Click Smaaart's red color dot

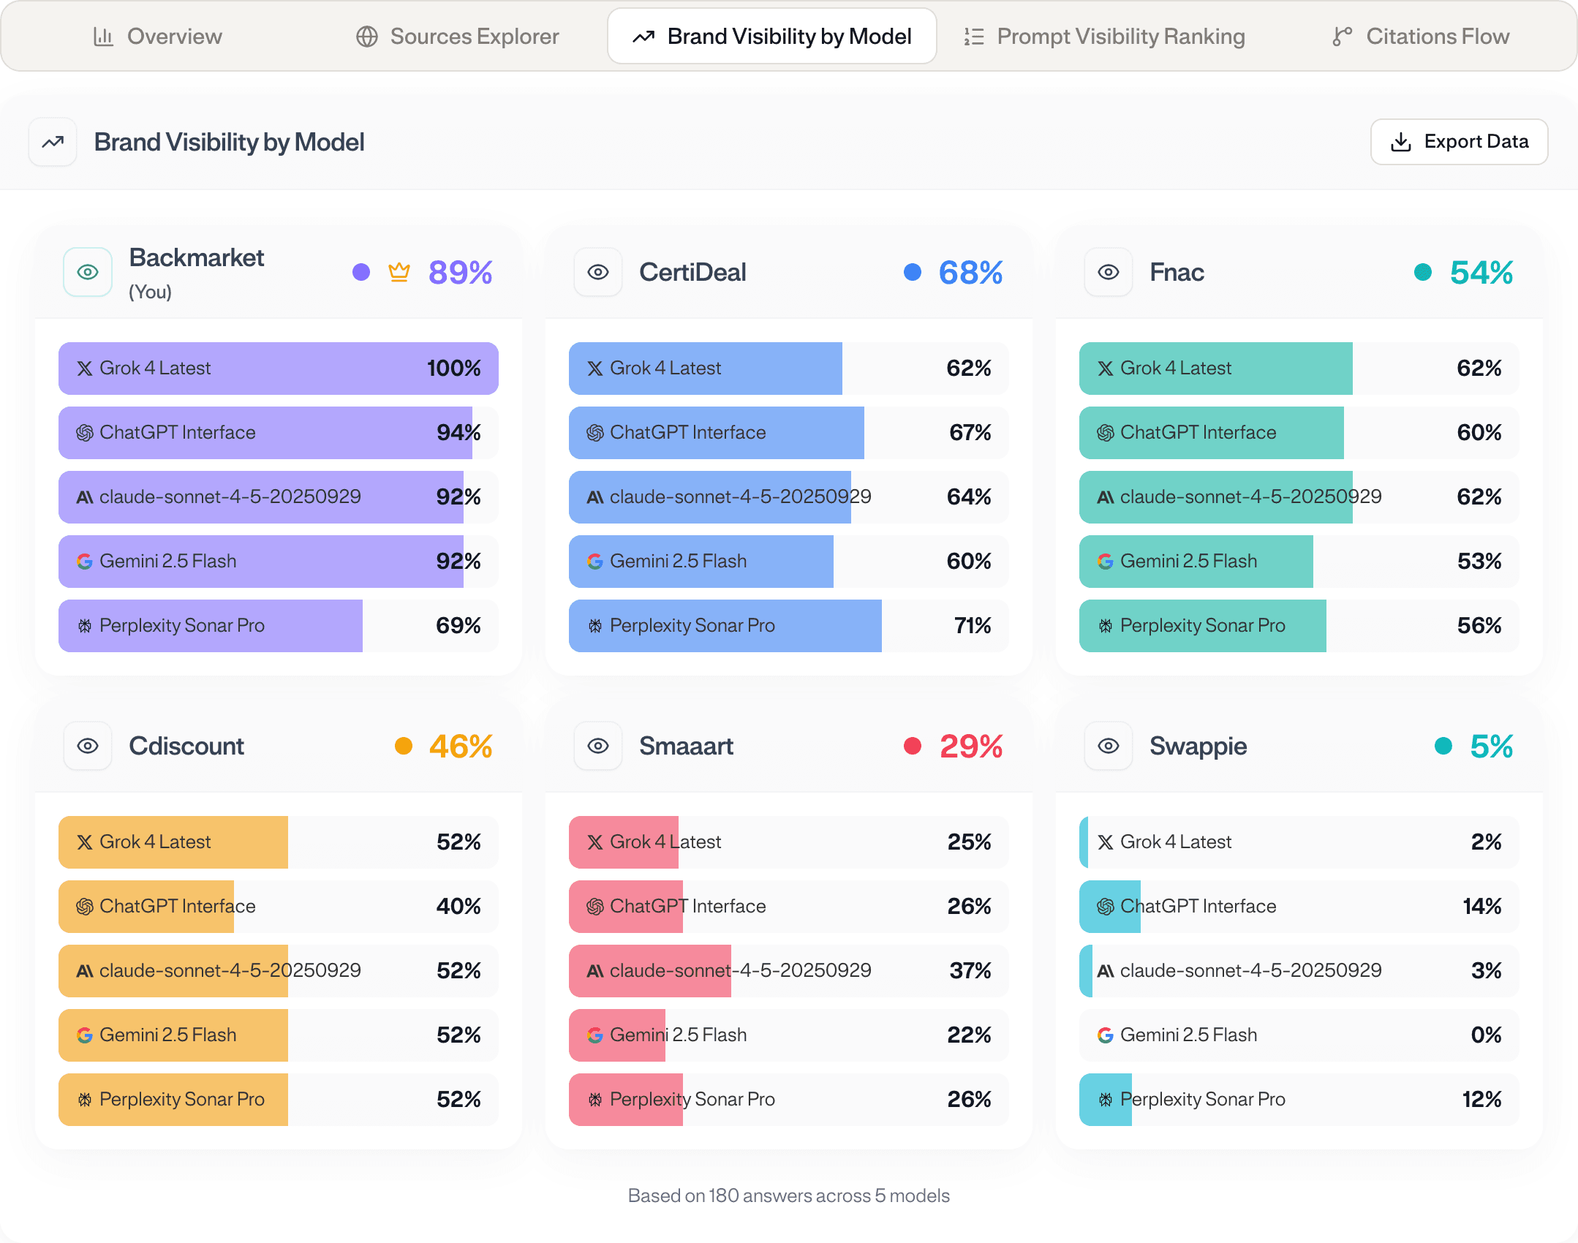coord(913,746)
